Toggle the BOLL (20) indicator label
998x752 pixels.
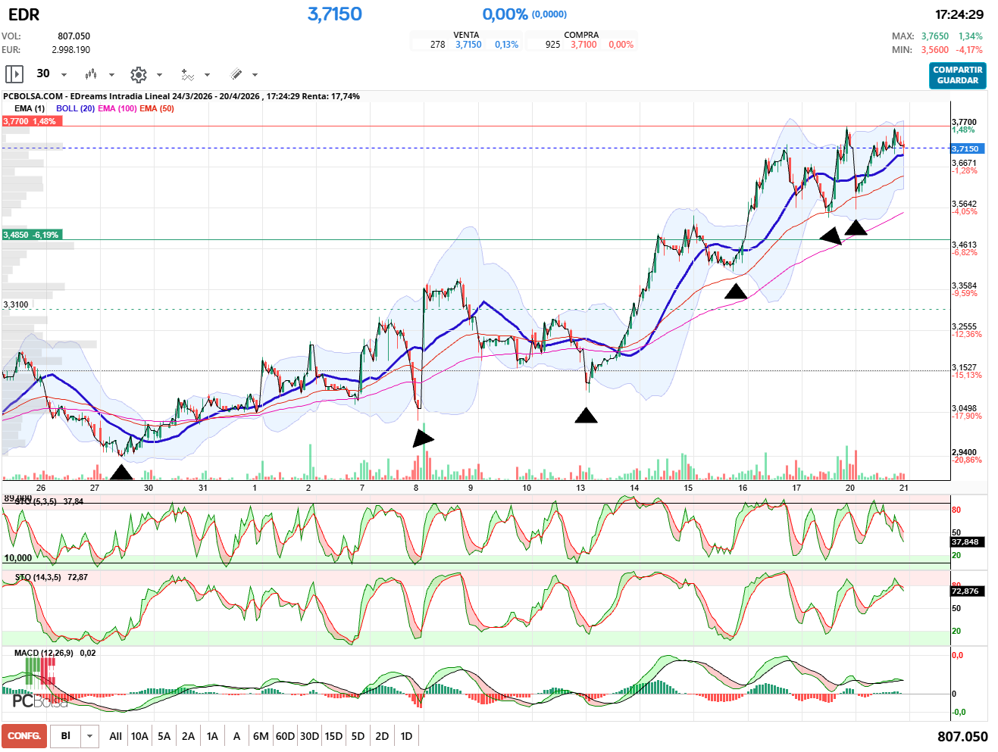tap(75, 108)
